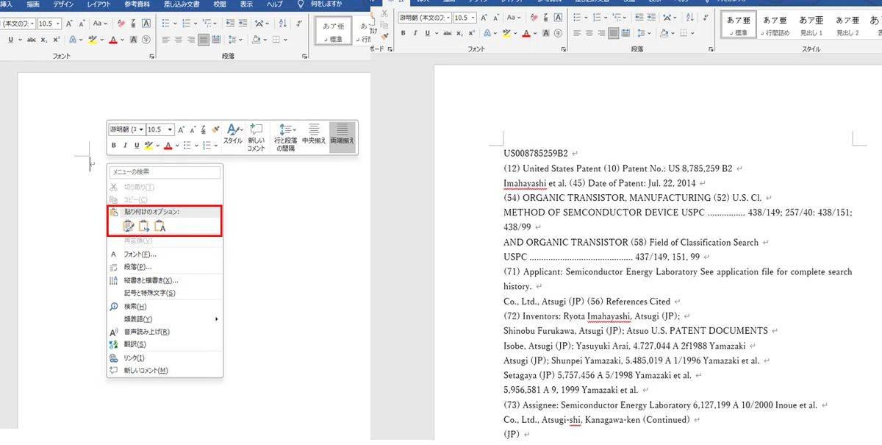The height and width of the screenshot is (445, 882).
Task: Click strikethrough abc in left window ribbon
Action: pos(31,40)
